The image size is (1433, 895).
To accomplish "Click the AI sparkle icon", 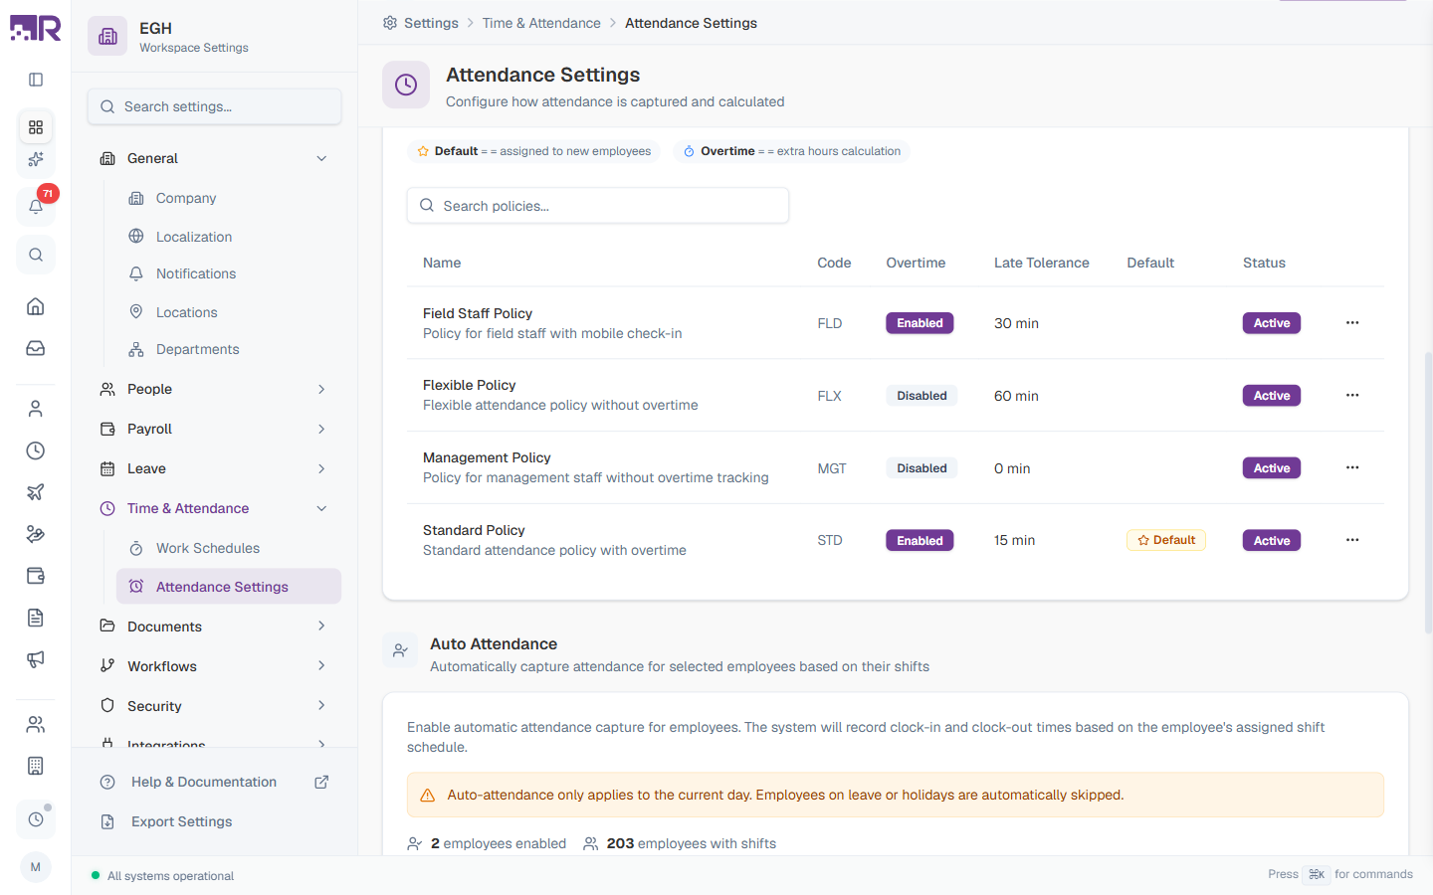I will tap(36, 159).
